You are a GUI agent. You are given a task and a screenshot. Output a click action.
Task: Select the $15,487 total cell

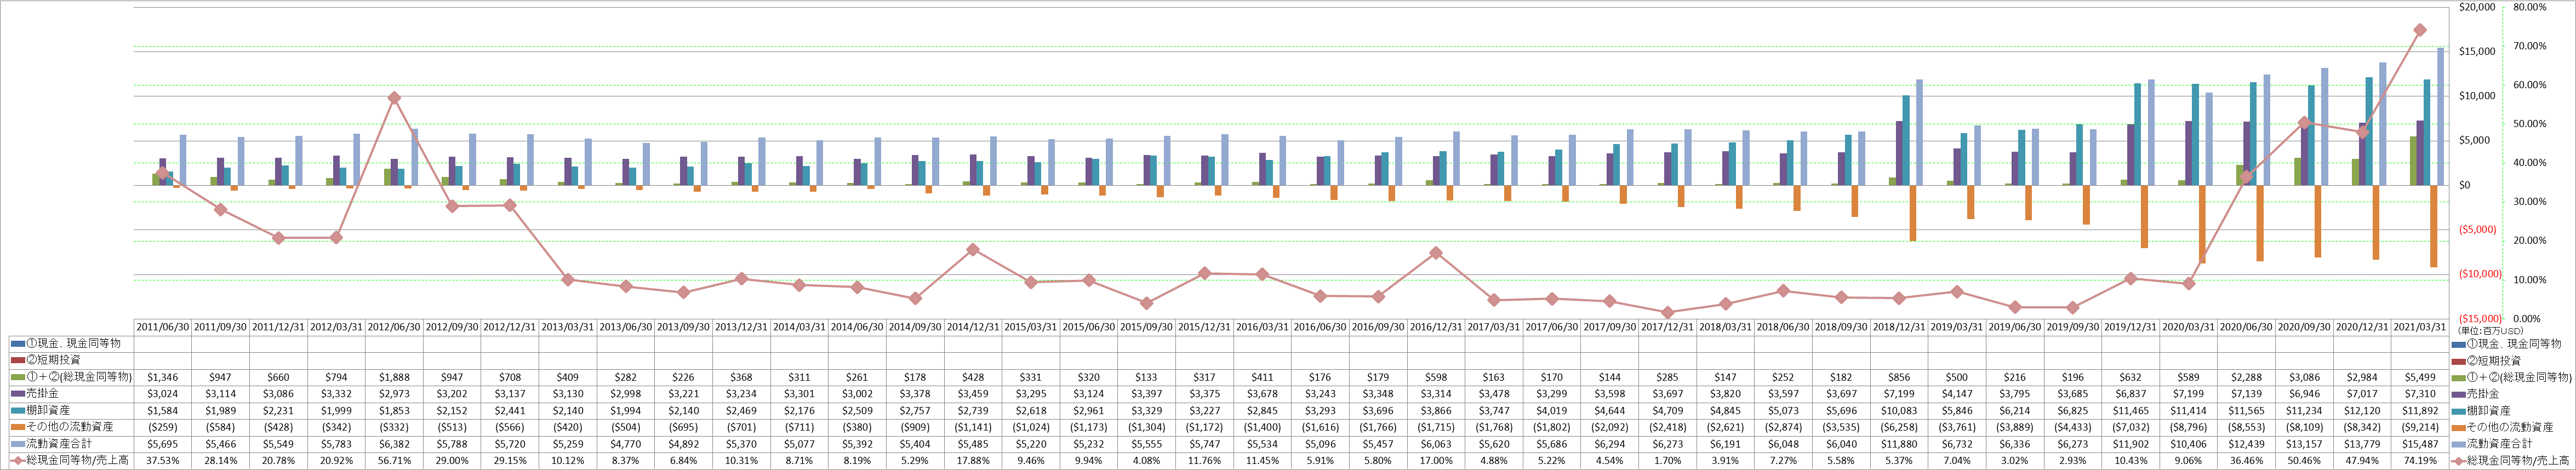pyautogui.click(x=2420, y=444)
